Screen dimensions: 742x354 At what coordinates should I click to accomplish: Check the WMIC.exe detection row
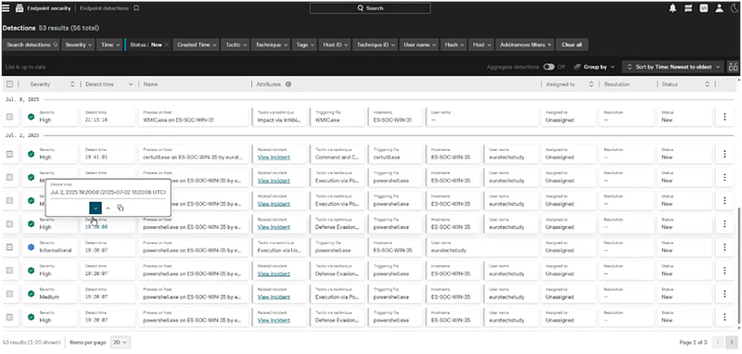[x=9, y=117]
